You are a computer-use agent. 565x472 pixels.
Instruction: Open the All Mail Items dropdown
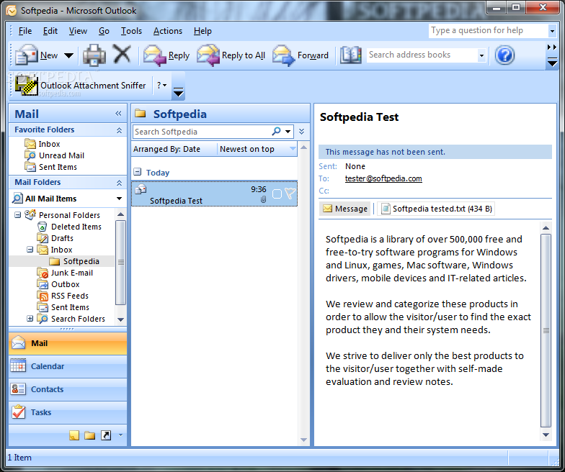(x=119, y=199)
